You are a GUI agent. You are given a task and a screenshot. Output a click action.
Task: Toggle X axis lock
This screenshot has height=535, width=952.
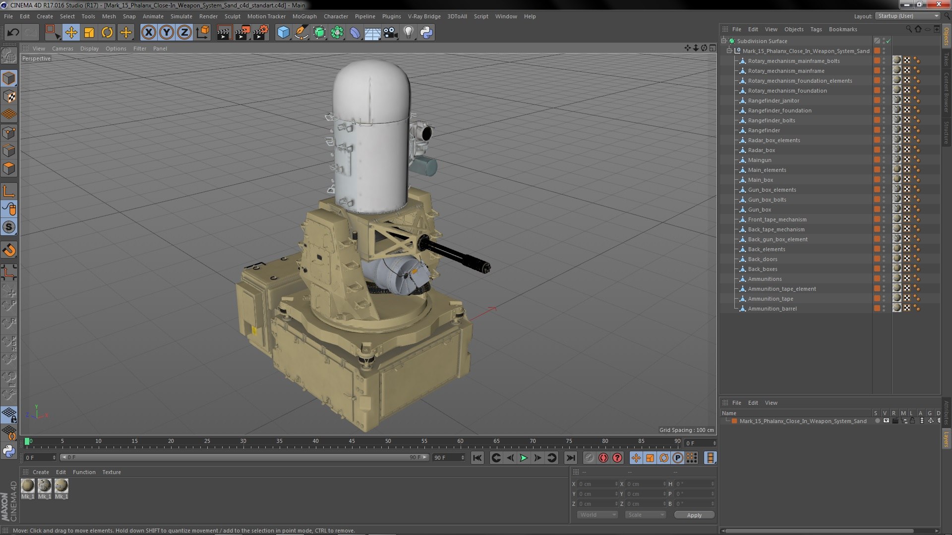click(x=148, y=33)
